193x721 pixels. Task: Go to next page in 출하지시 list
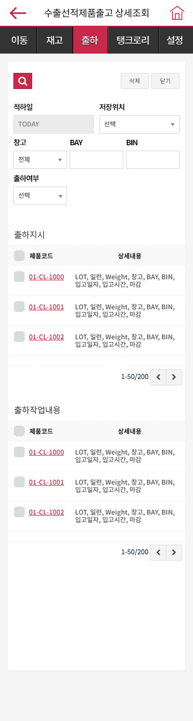pyautogui.click(x=174, y=377)
